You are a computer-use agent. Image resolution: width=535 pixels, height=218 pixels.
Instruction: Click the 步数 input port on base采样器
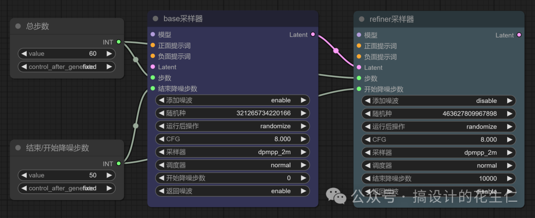tap(153, 78)
